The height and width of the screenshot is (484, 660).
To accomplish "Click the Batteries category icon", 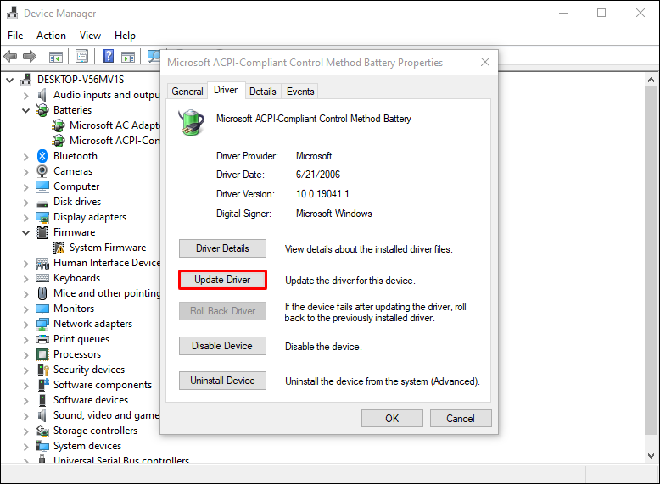I will click(x=42, y=110).
